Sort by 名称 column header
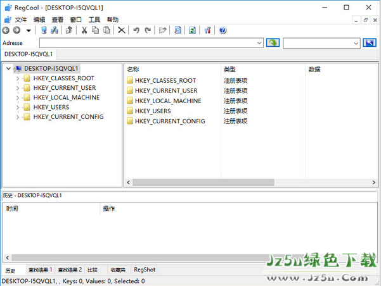The width and height of the screenshot is (381, 286). point(172,70)
